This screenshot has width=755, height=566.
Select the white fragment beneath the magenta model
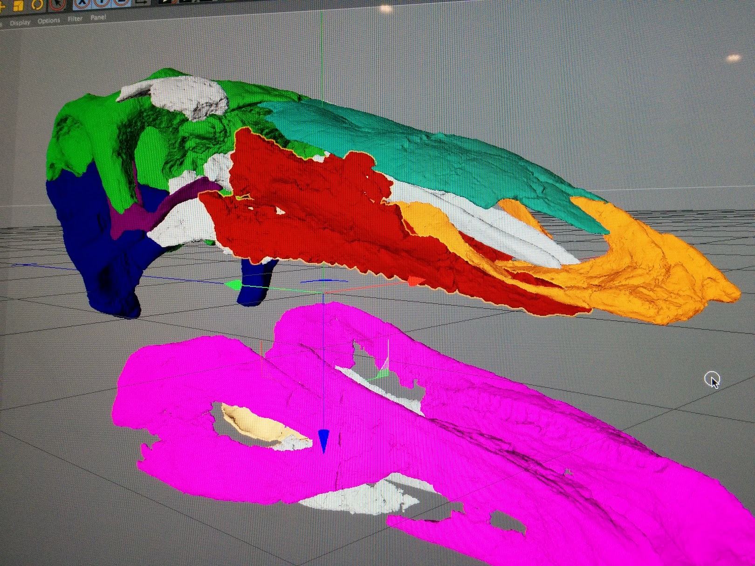tap(361, 499)
